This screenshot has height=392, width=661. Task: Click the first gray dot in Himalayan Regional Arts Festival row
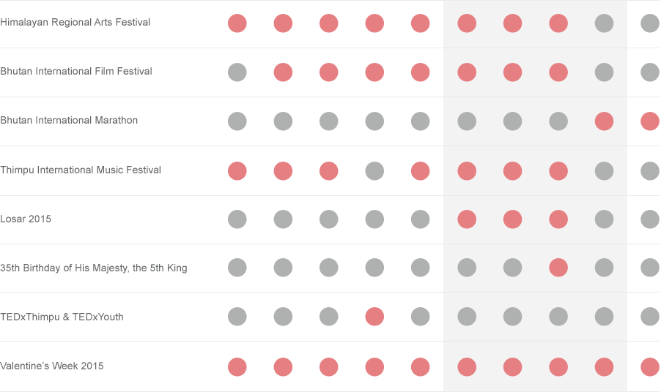[604, 23]
